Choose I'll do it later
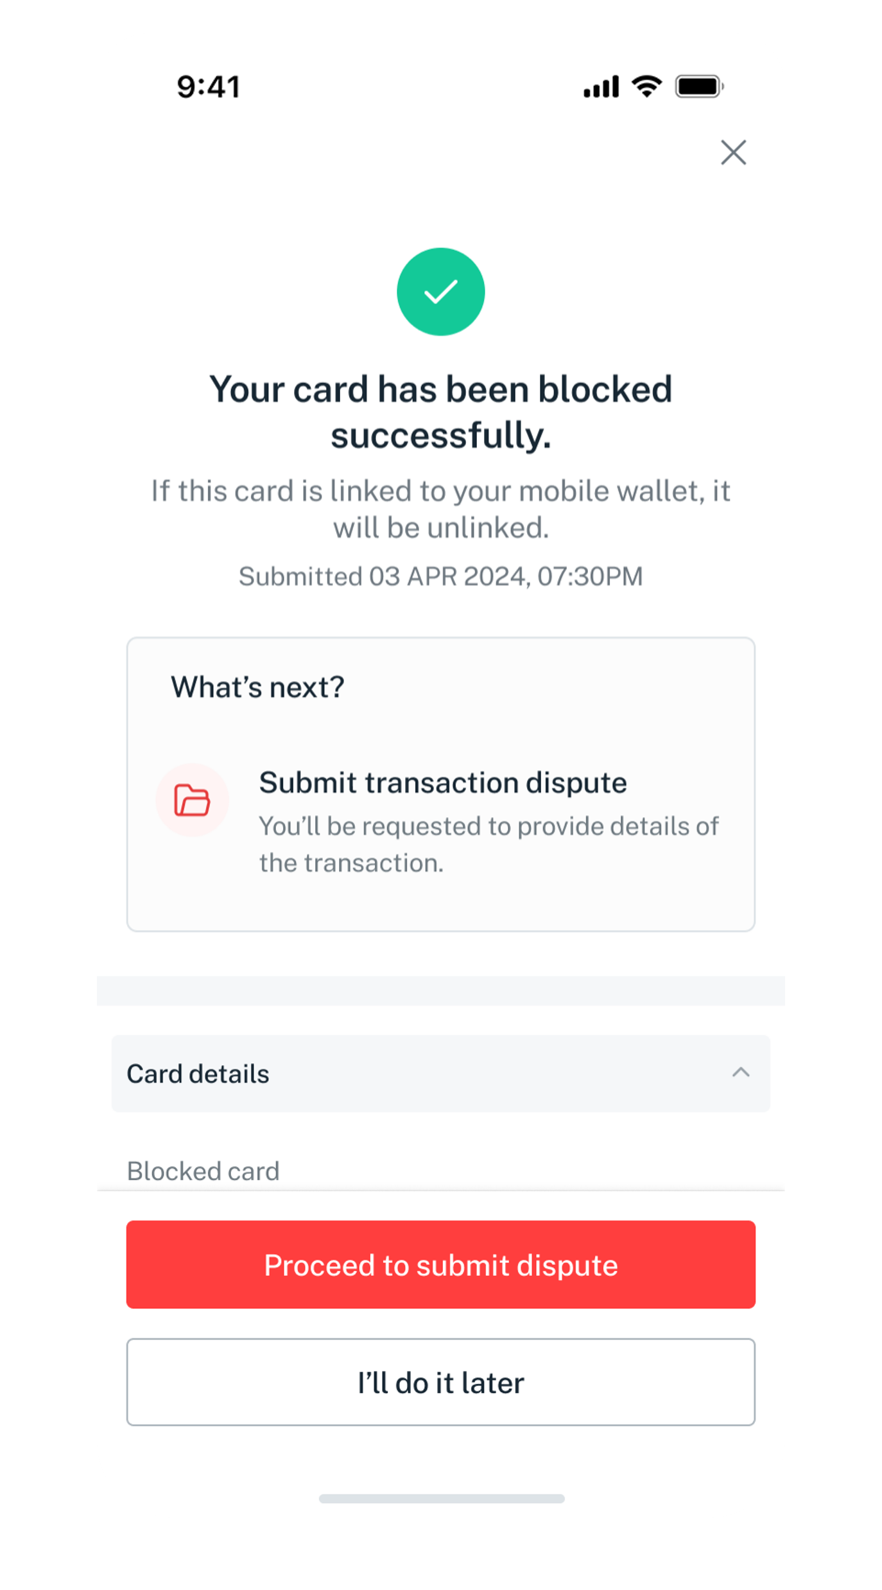 pos(440,1382)
